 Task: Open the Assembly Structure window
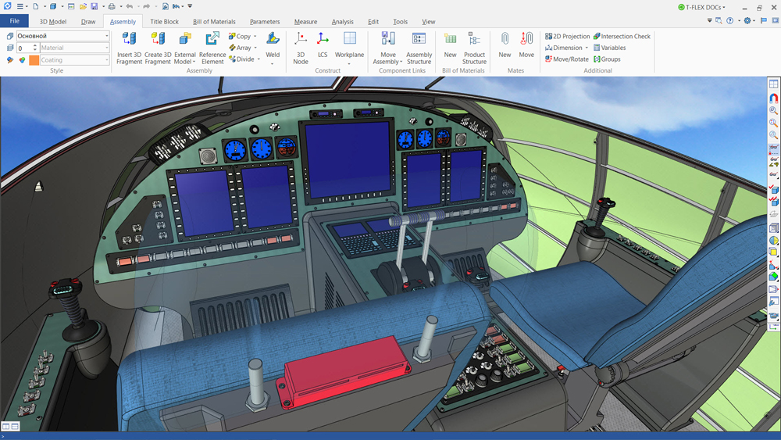pos(419,39)
